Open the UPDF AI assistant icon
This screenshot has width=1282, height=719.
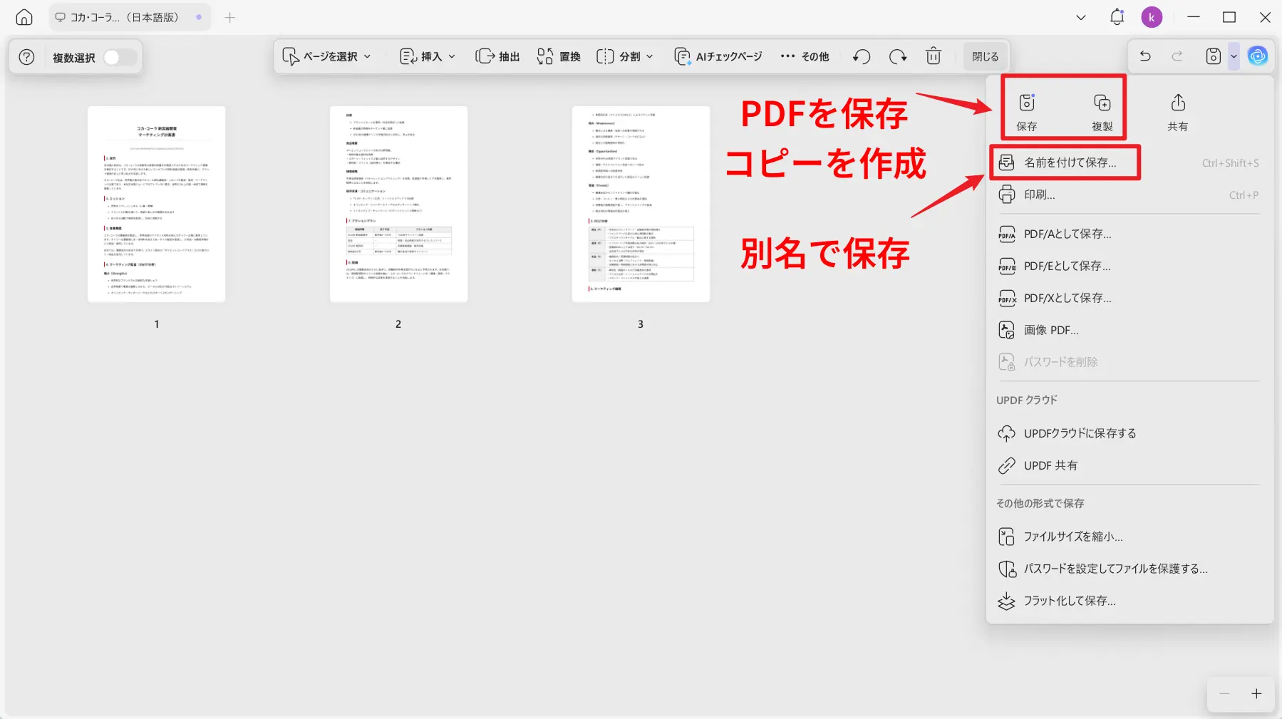tap(1258, 56)
